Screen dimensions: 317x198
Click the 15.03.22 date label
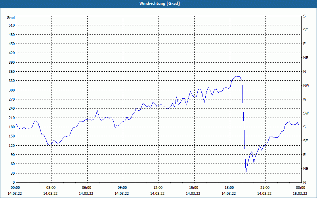[300, 194]
